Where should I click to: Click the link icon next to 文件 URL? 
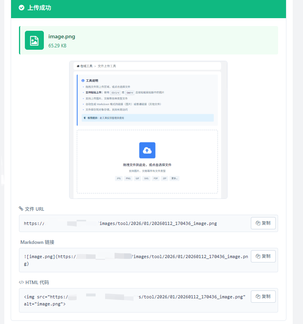click(21, 209)
